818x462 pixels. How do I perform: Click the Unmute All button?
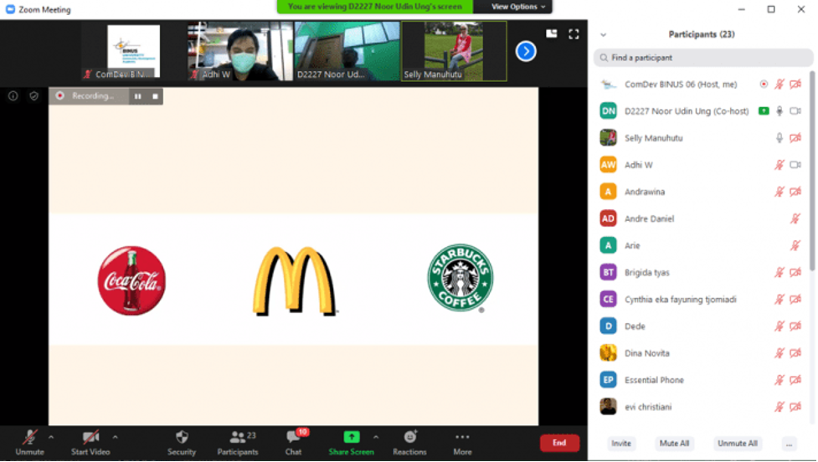coord(737,444)
